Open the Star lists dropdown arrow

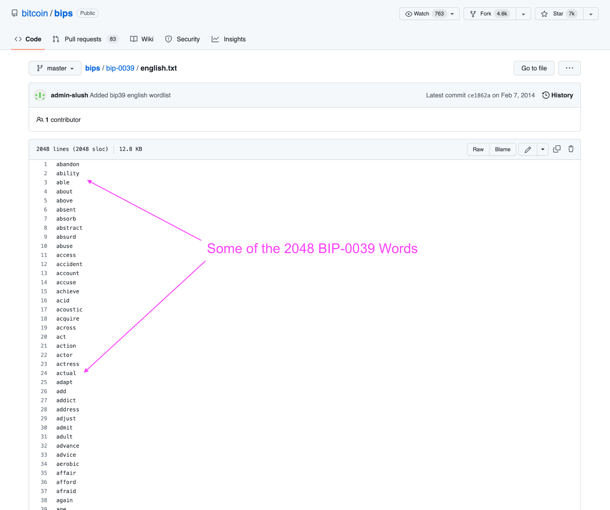pos(591,14)
